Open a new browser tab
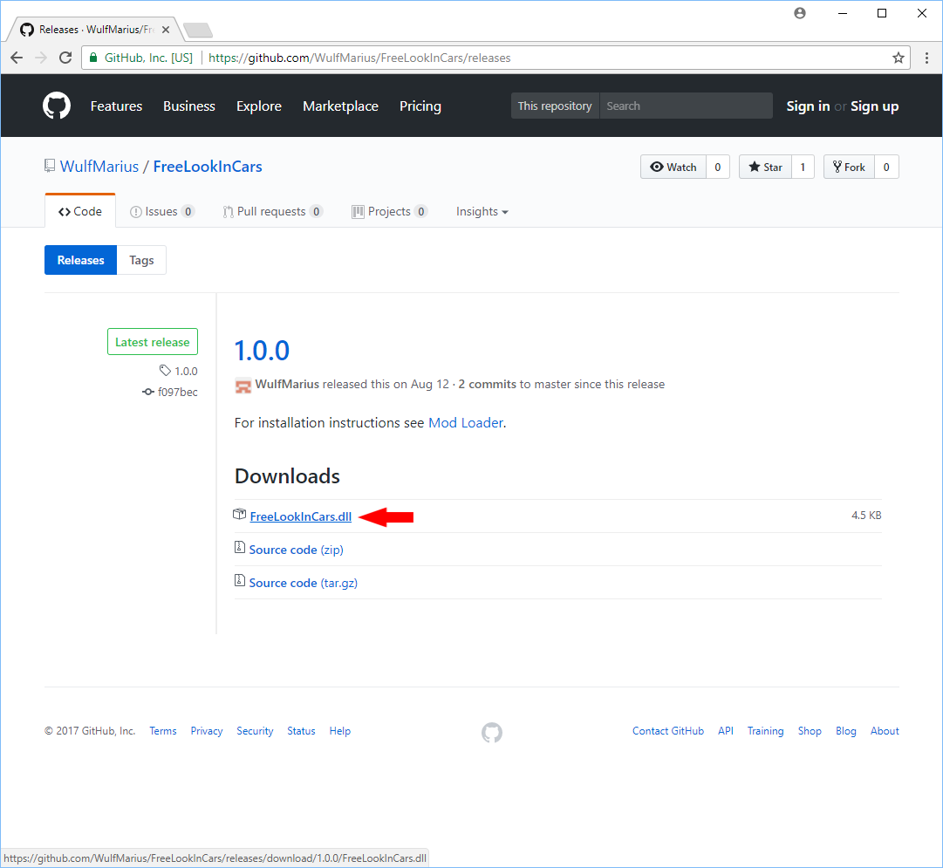Image resolution: width=943 pixels, height=868 pixels. (197, 30)
